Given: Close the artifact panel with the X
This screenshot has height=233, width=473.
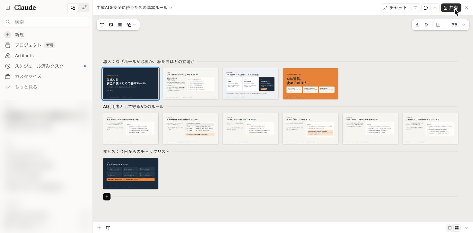Looking at the screenshot, I should pos(467,8).
